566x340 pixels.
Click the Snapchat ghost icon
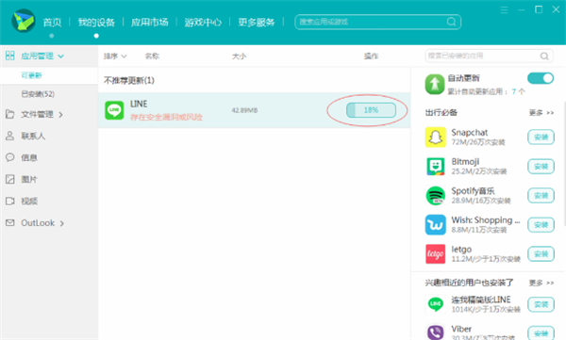[x=435, y=137]
